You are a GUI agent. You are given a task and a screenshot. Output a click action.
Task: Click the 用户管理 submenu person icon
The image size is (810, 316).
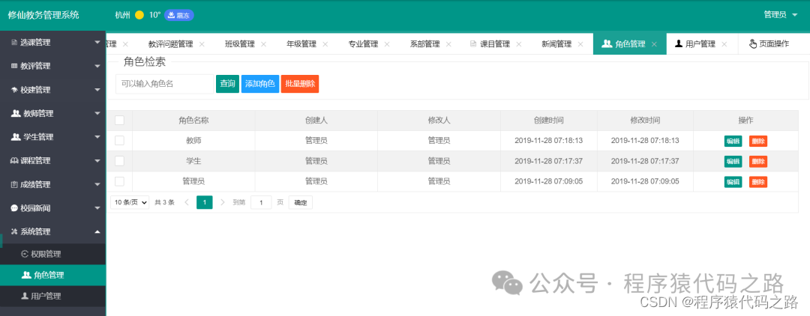[24, 297]
